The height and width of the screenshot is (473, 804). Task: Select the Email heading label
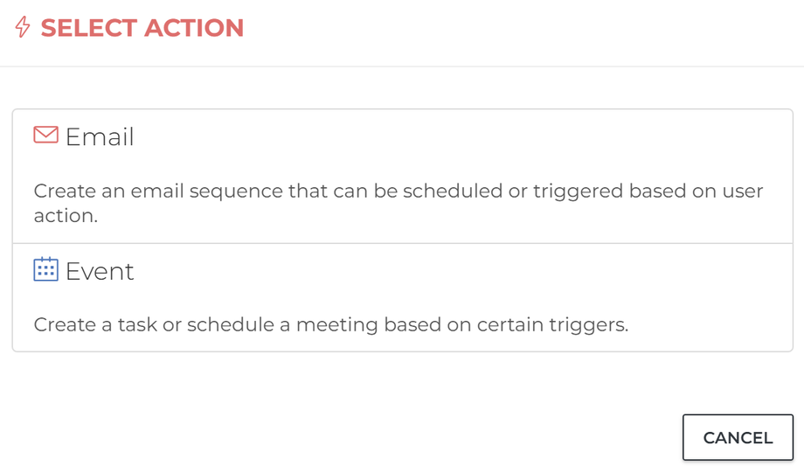(x=100, y=137)
